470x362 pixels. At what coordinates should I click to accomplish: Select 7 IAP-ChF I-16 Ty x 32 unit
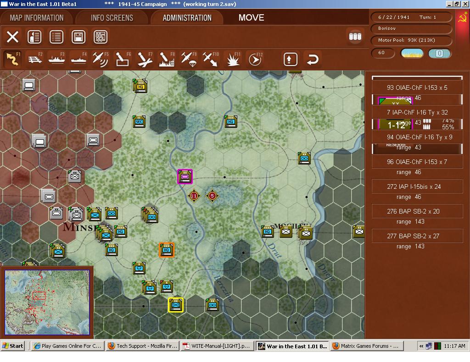pos(417,112)
